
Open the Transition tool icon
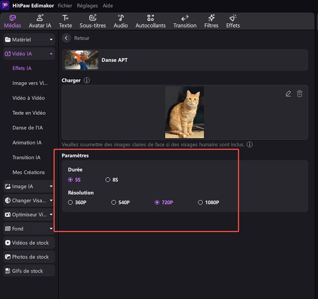click(x=185, y=18)
